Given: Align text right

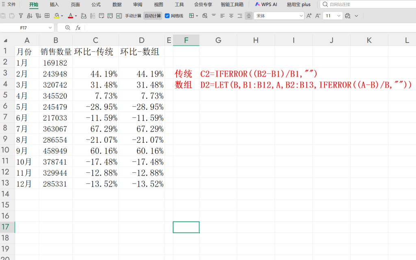Looking at the screenshot, I should point(240,16).
